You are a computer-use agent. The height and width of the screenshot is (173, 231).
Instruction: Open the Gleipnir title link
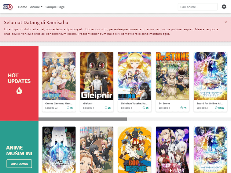point(88,103)
